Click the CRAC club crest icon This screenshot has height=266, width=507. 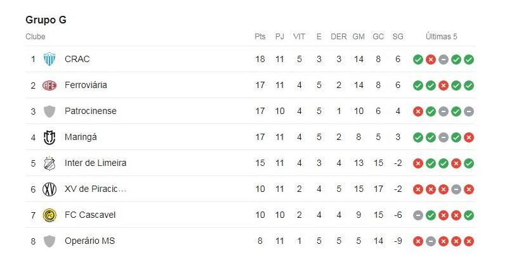pos(49,59)
